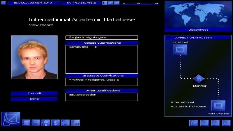Open the gateway hardware computer icon
Image resolution: width=233 pixels, height=131 pixels.
pos(26,123)
